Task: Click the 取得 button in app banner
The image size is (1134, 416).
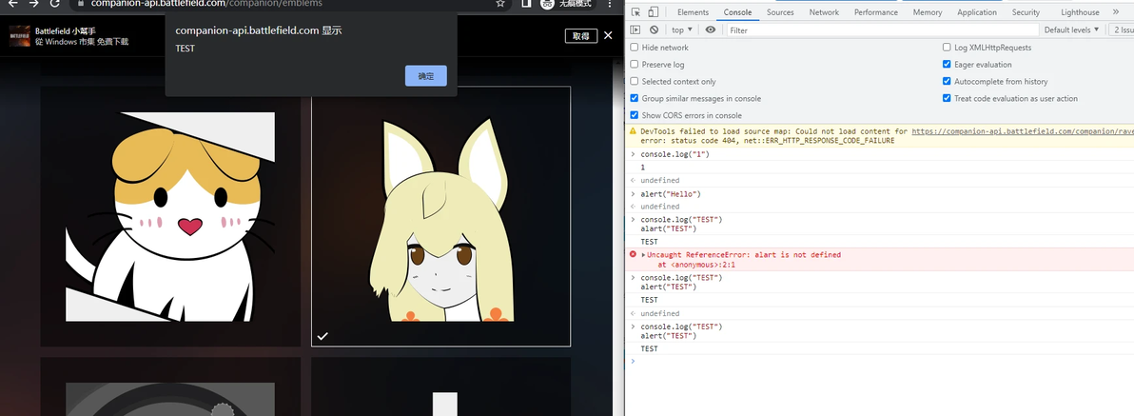Action: [x=580, y=36]
